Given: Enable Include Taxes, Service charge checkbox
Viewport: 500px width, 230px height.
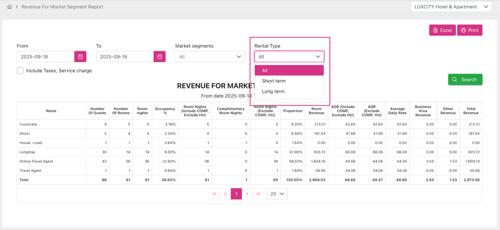Looking at the screenshot, I should pos(21,70).
